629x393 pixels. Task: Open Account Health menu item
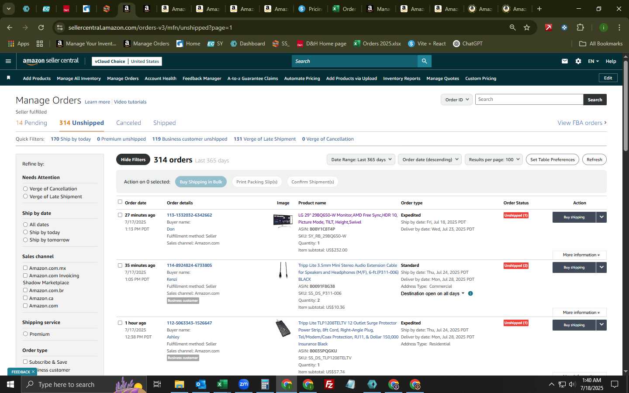tap(160, 79)
